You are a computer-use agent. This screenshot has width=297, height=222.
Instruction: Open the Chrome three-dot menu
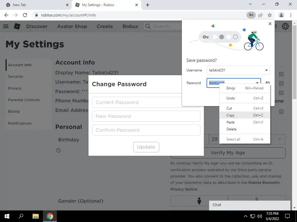(x=291, y=15)
